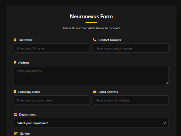
Task: Click the Department label text
Action: pos(27,115)
